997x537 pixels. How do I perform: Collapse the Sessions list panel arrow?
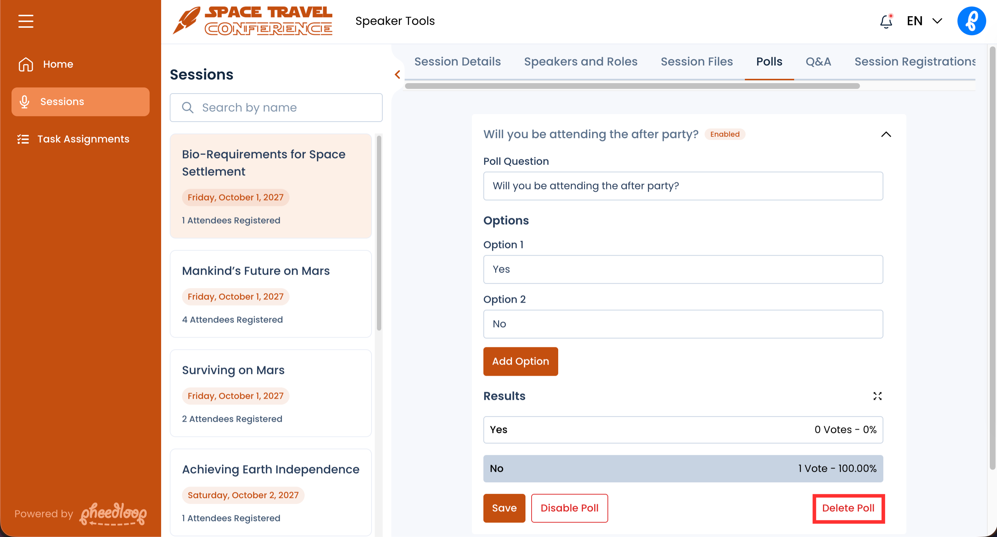click(397, 75)
